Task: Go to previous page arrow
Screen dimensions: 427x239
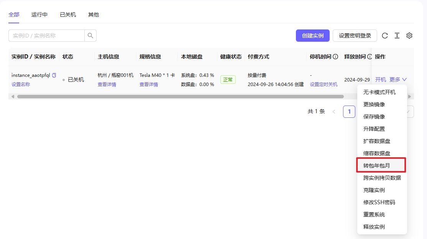Action: [334, 112]
